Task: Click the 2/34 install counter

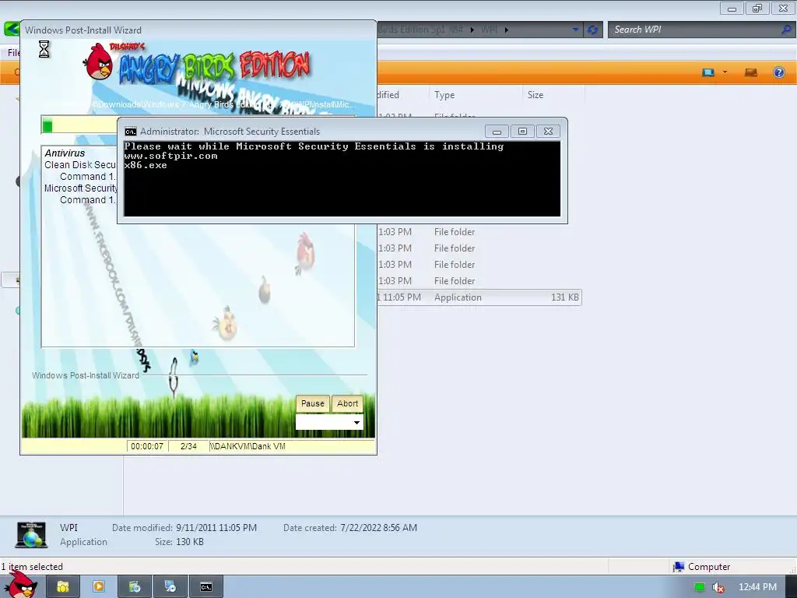Action: coord(188,446)
